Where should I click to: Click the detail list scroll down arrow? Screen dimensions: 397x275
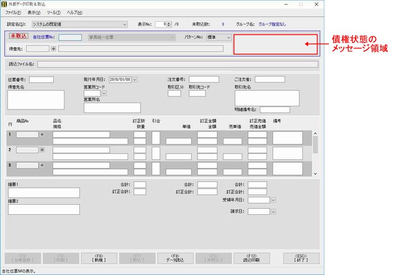coord(315,174)
